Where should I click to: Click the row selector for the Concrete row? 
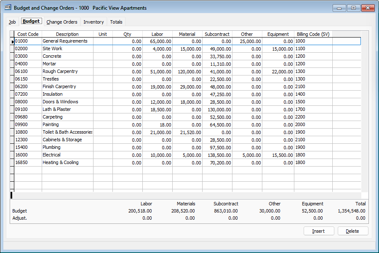[12, 56]
